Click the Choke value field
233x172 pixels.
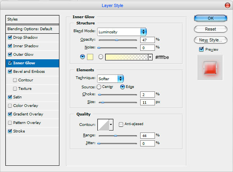pos(148,95)
